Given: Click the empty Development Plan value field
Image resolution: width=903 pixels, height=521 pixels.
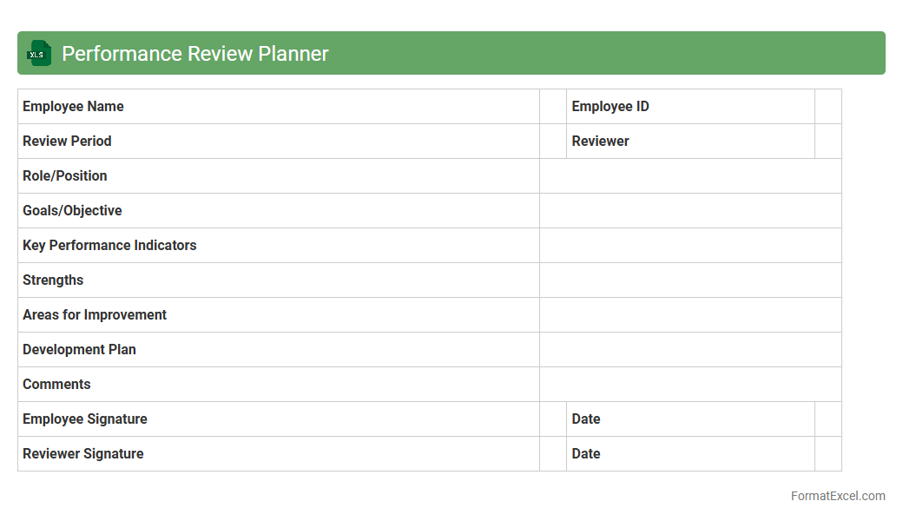Looking at the screenshot, I should point(690,350).
